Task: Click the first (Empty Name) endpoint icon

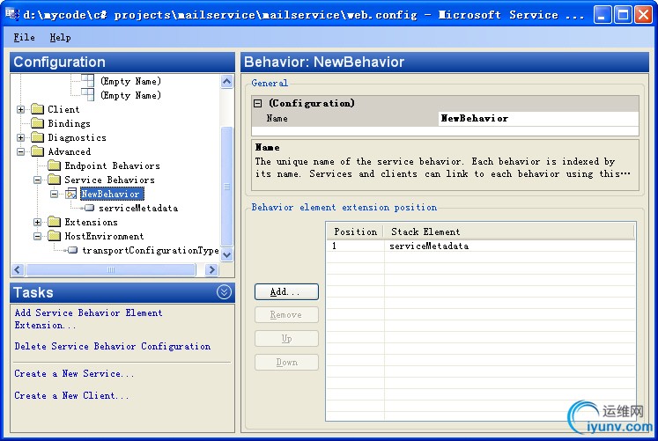Action: (x=88, y=80)
